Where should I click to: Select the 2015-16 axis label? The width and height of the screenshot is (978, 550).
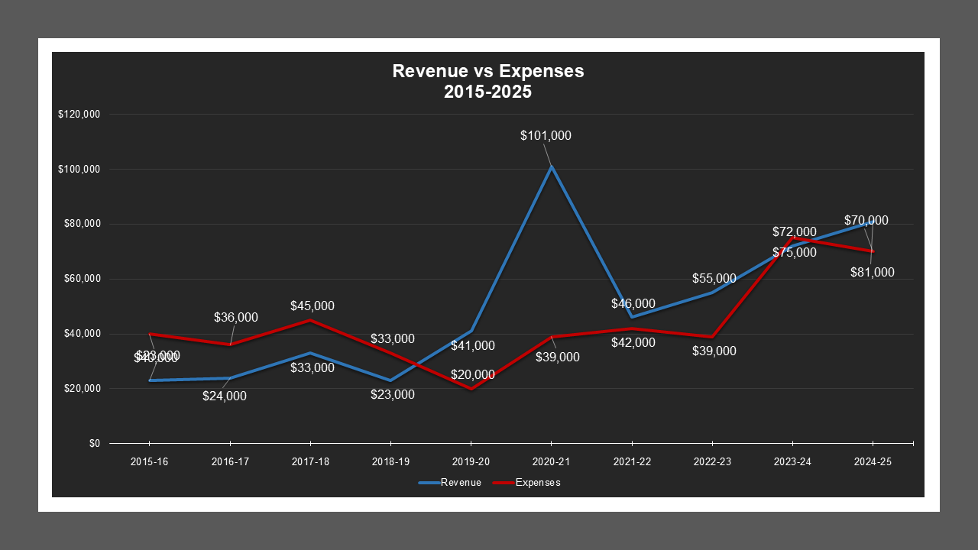point(149,463)
